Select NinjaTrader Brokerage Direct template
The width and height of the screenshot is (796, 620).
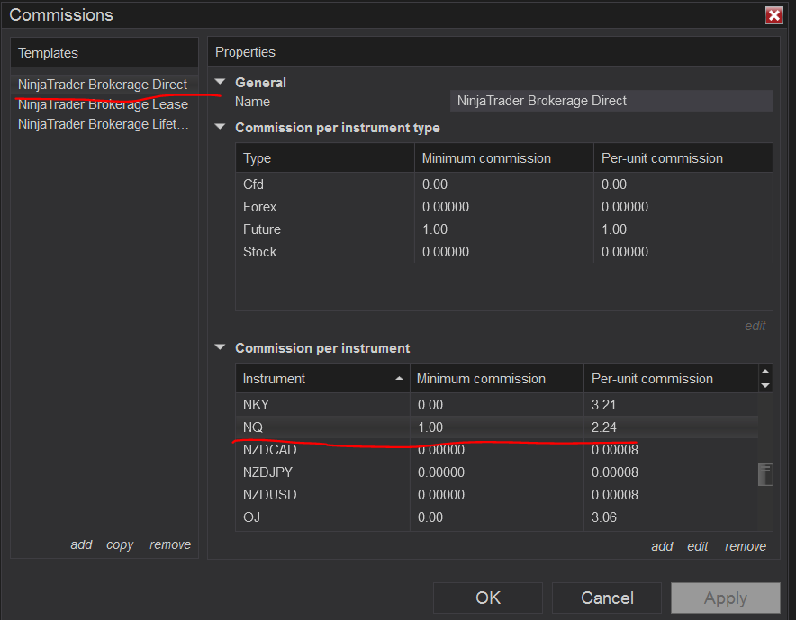(103, 85)
